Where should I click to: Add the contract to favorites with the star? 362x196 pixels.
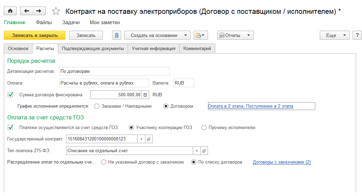coord(55,11)
